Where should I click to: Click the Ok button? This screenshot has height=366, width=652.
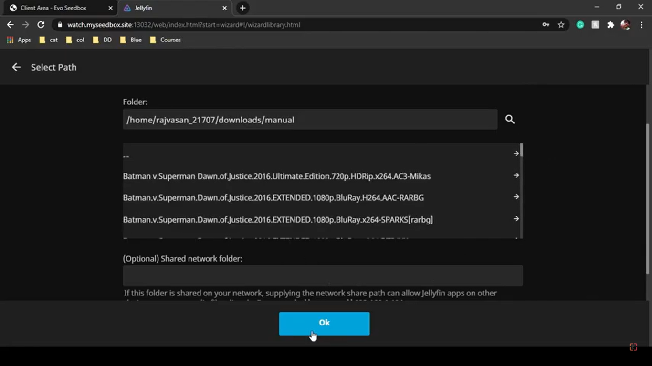(x=324, y=323)
